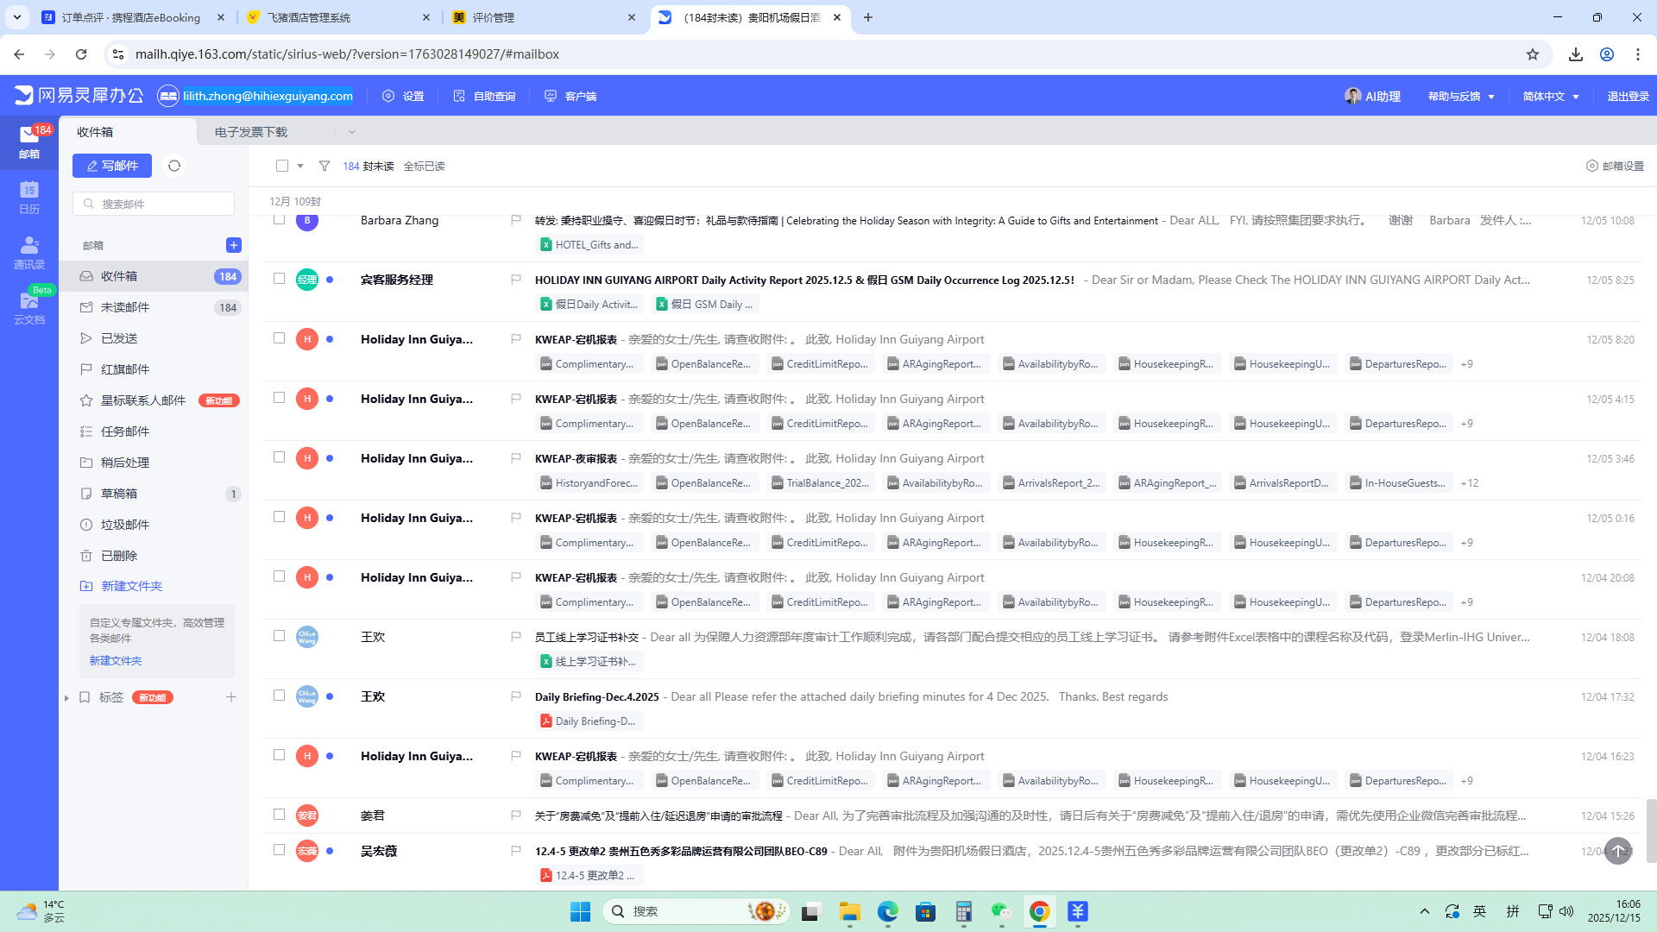This screenshot has width=1657, height=932.
Task: Open the Contacts icon in left sidebar
Action: click(x=29, y=252)
